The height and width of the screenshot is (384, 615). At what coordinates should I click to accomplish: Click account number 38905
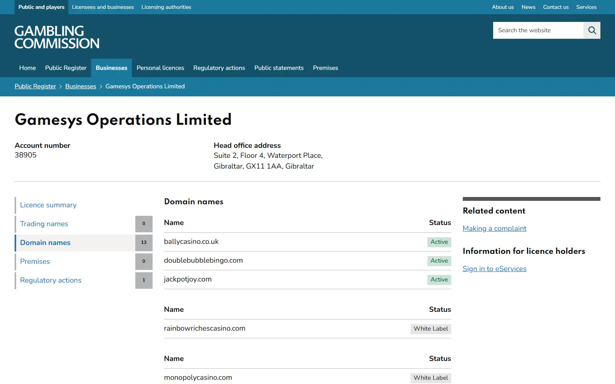(26, 155)
